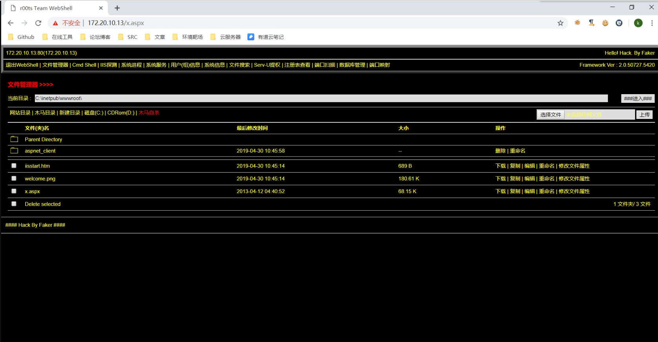
Task: Open the Cmd Shell menu item
Action: (84, 65)
